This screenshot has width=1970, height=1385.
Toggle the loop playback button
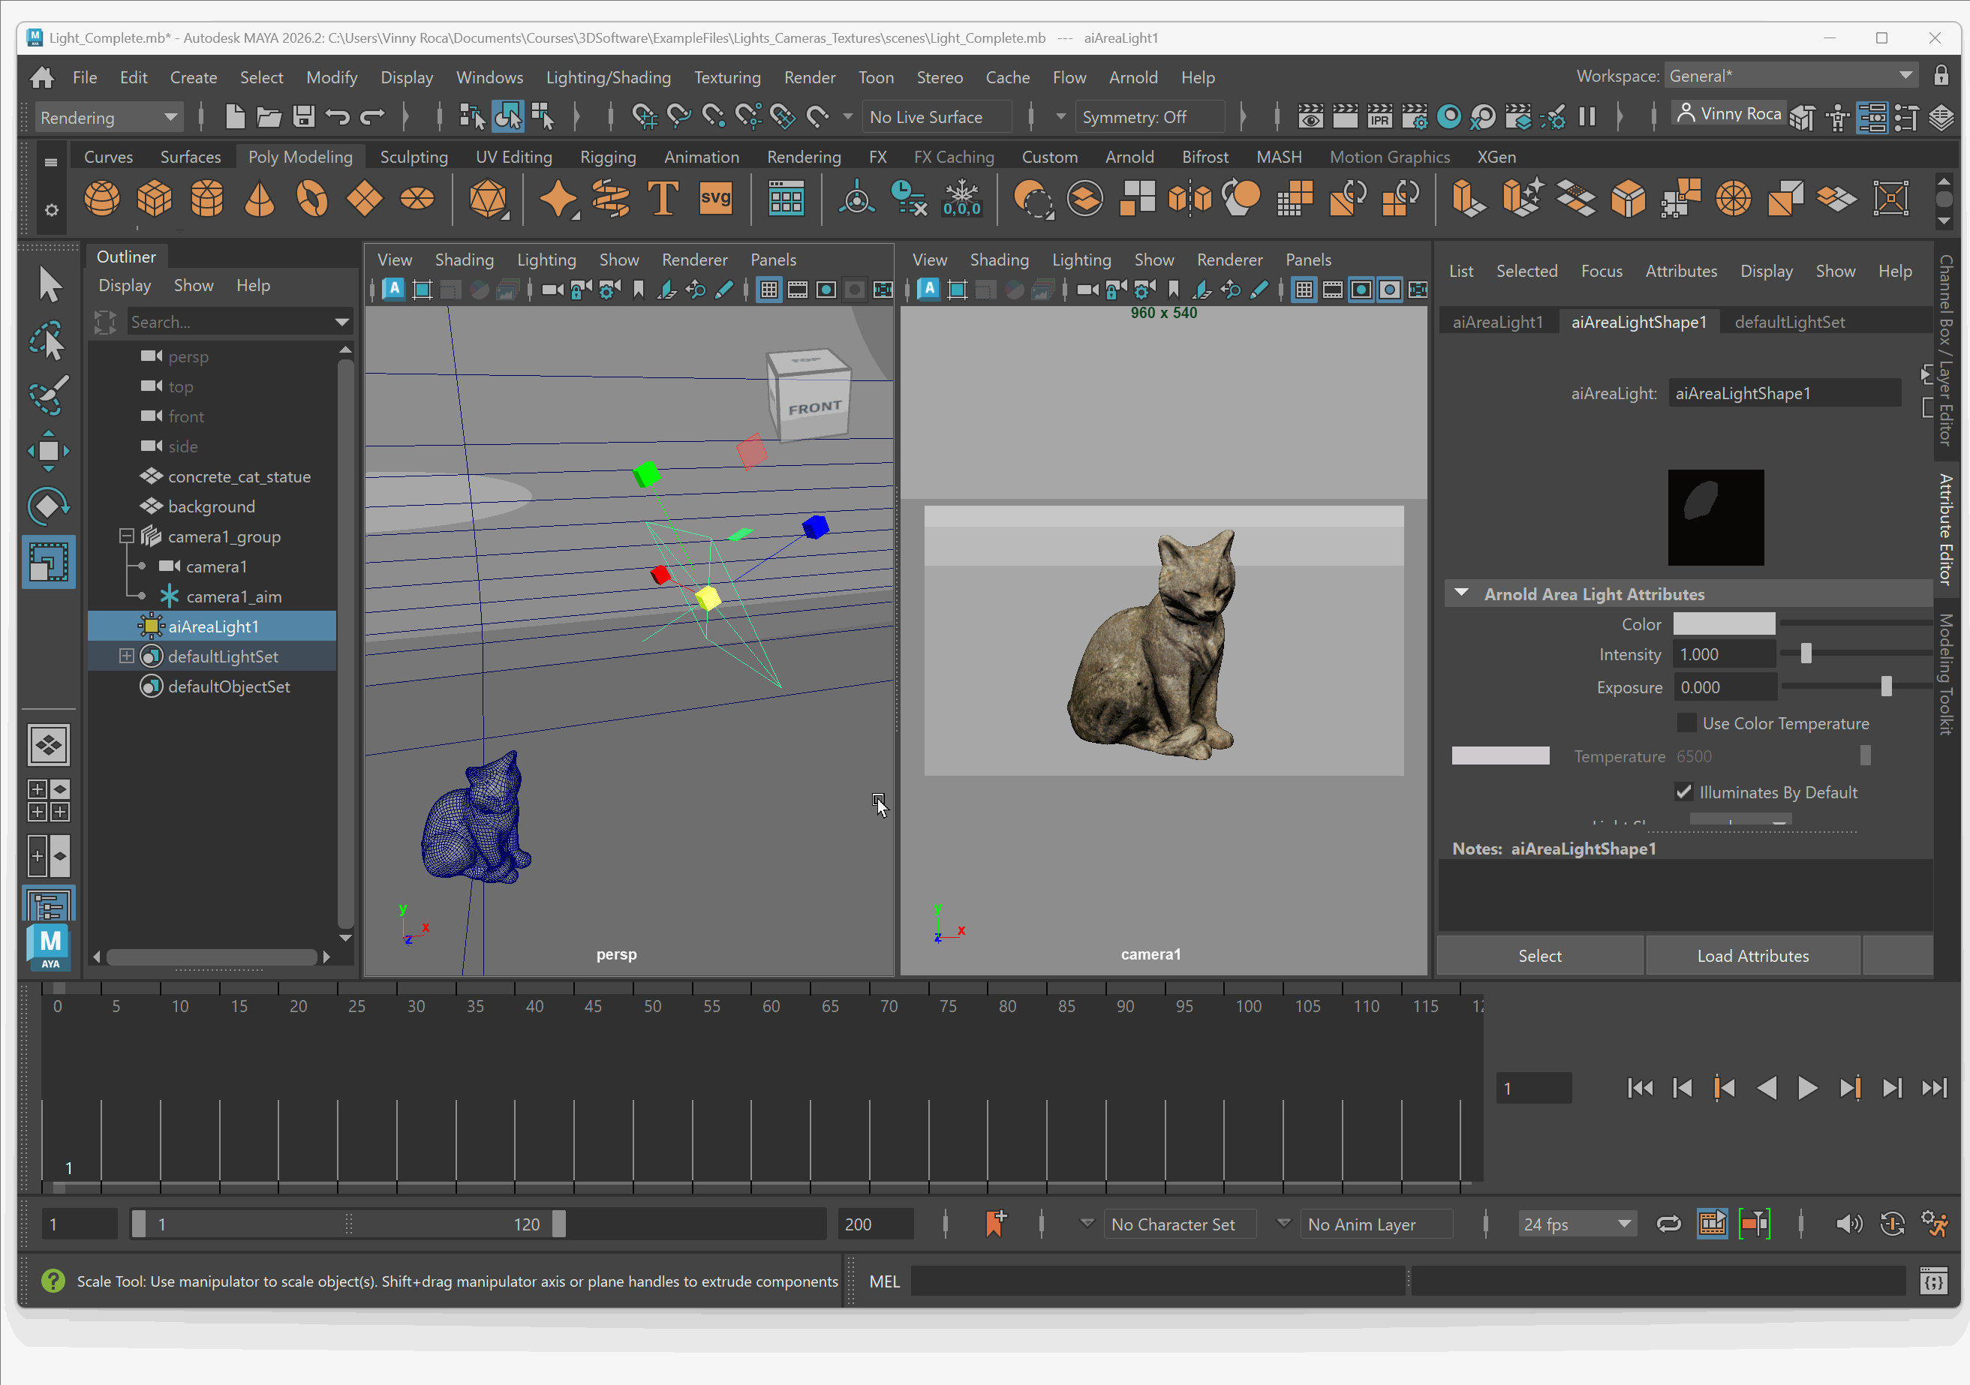(x=1668, y=1224)
